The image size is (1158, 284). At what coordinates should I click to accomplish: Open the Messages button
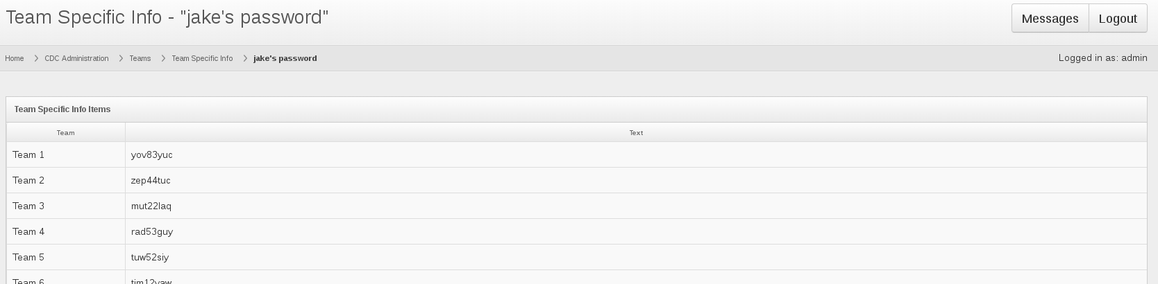point(1050,19)
